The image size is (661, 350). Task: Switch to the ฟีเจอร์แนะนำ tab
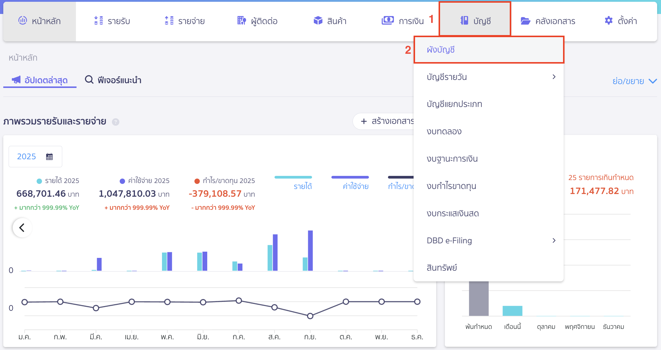click(x=113, y=80)
